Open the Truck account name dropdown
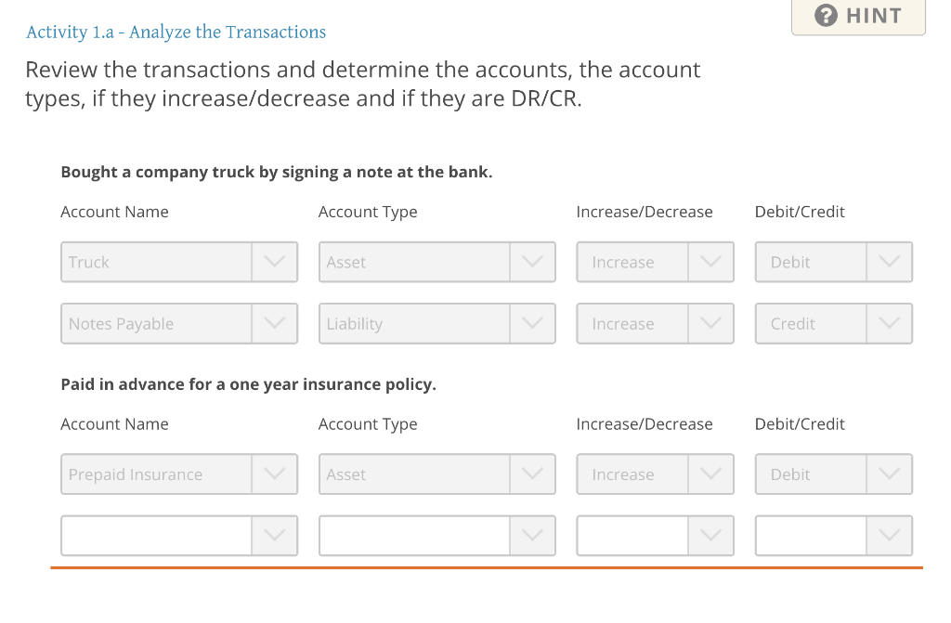This screenshot has height=623, width=951. 275,262
